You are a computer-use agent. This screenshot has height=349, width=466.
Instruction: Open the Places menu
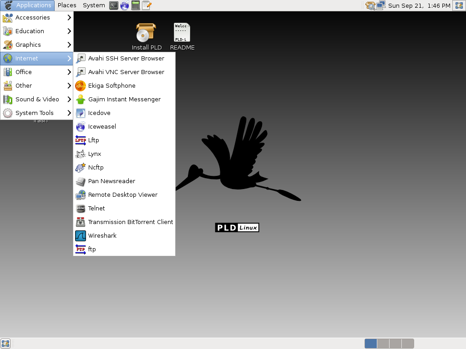tap(67, 5)
